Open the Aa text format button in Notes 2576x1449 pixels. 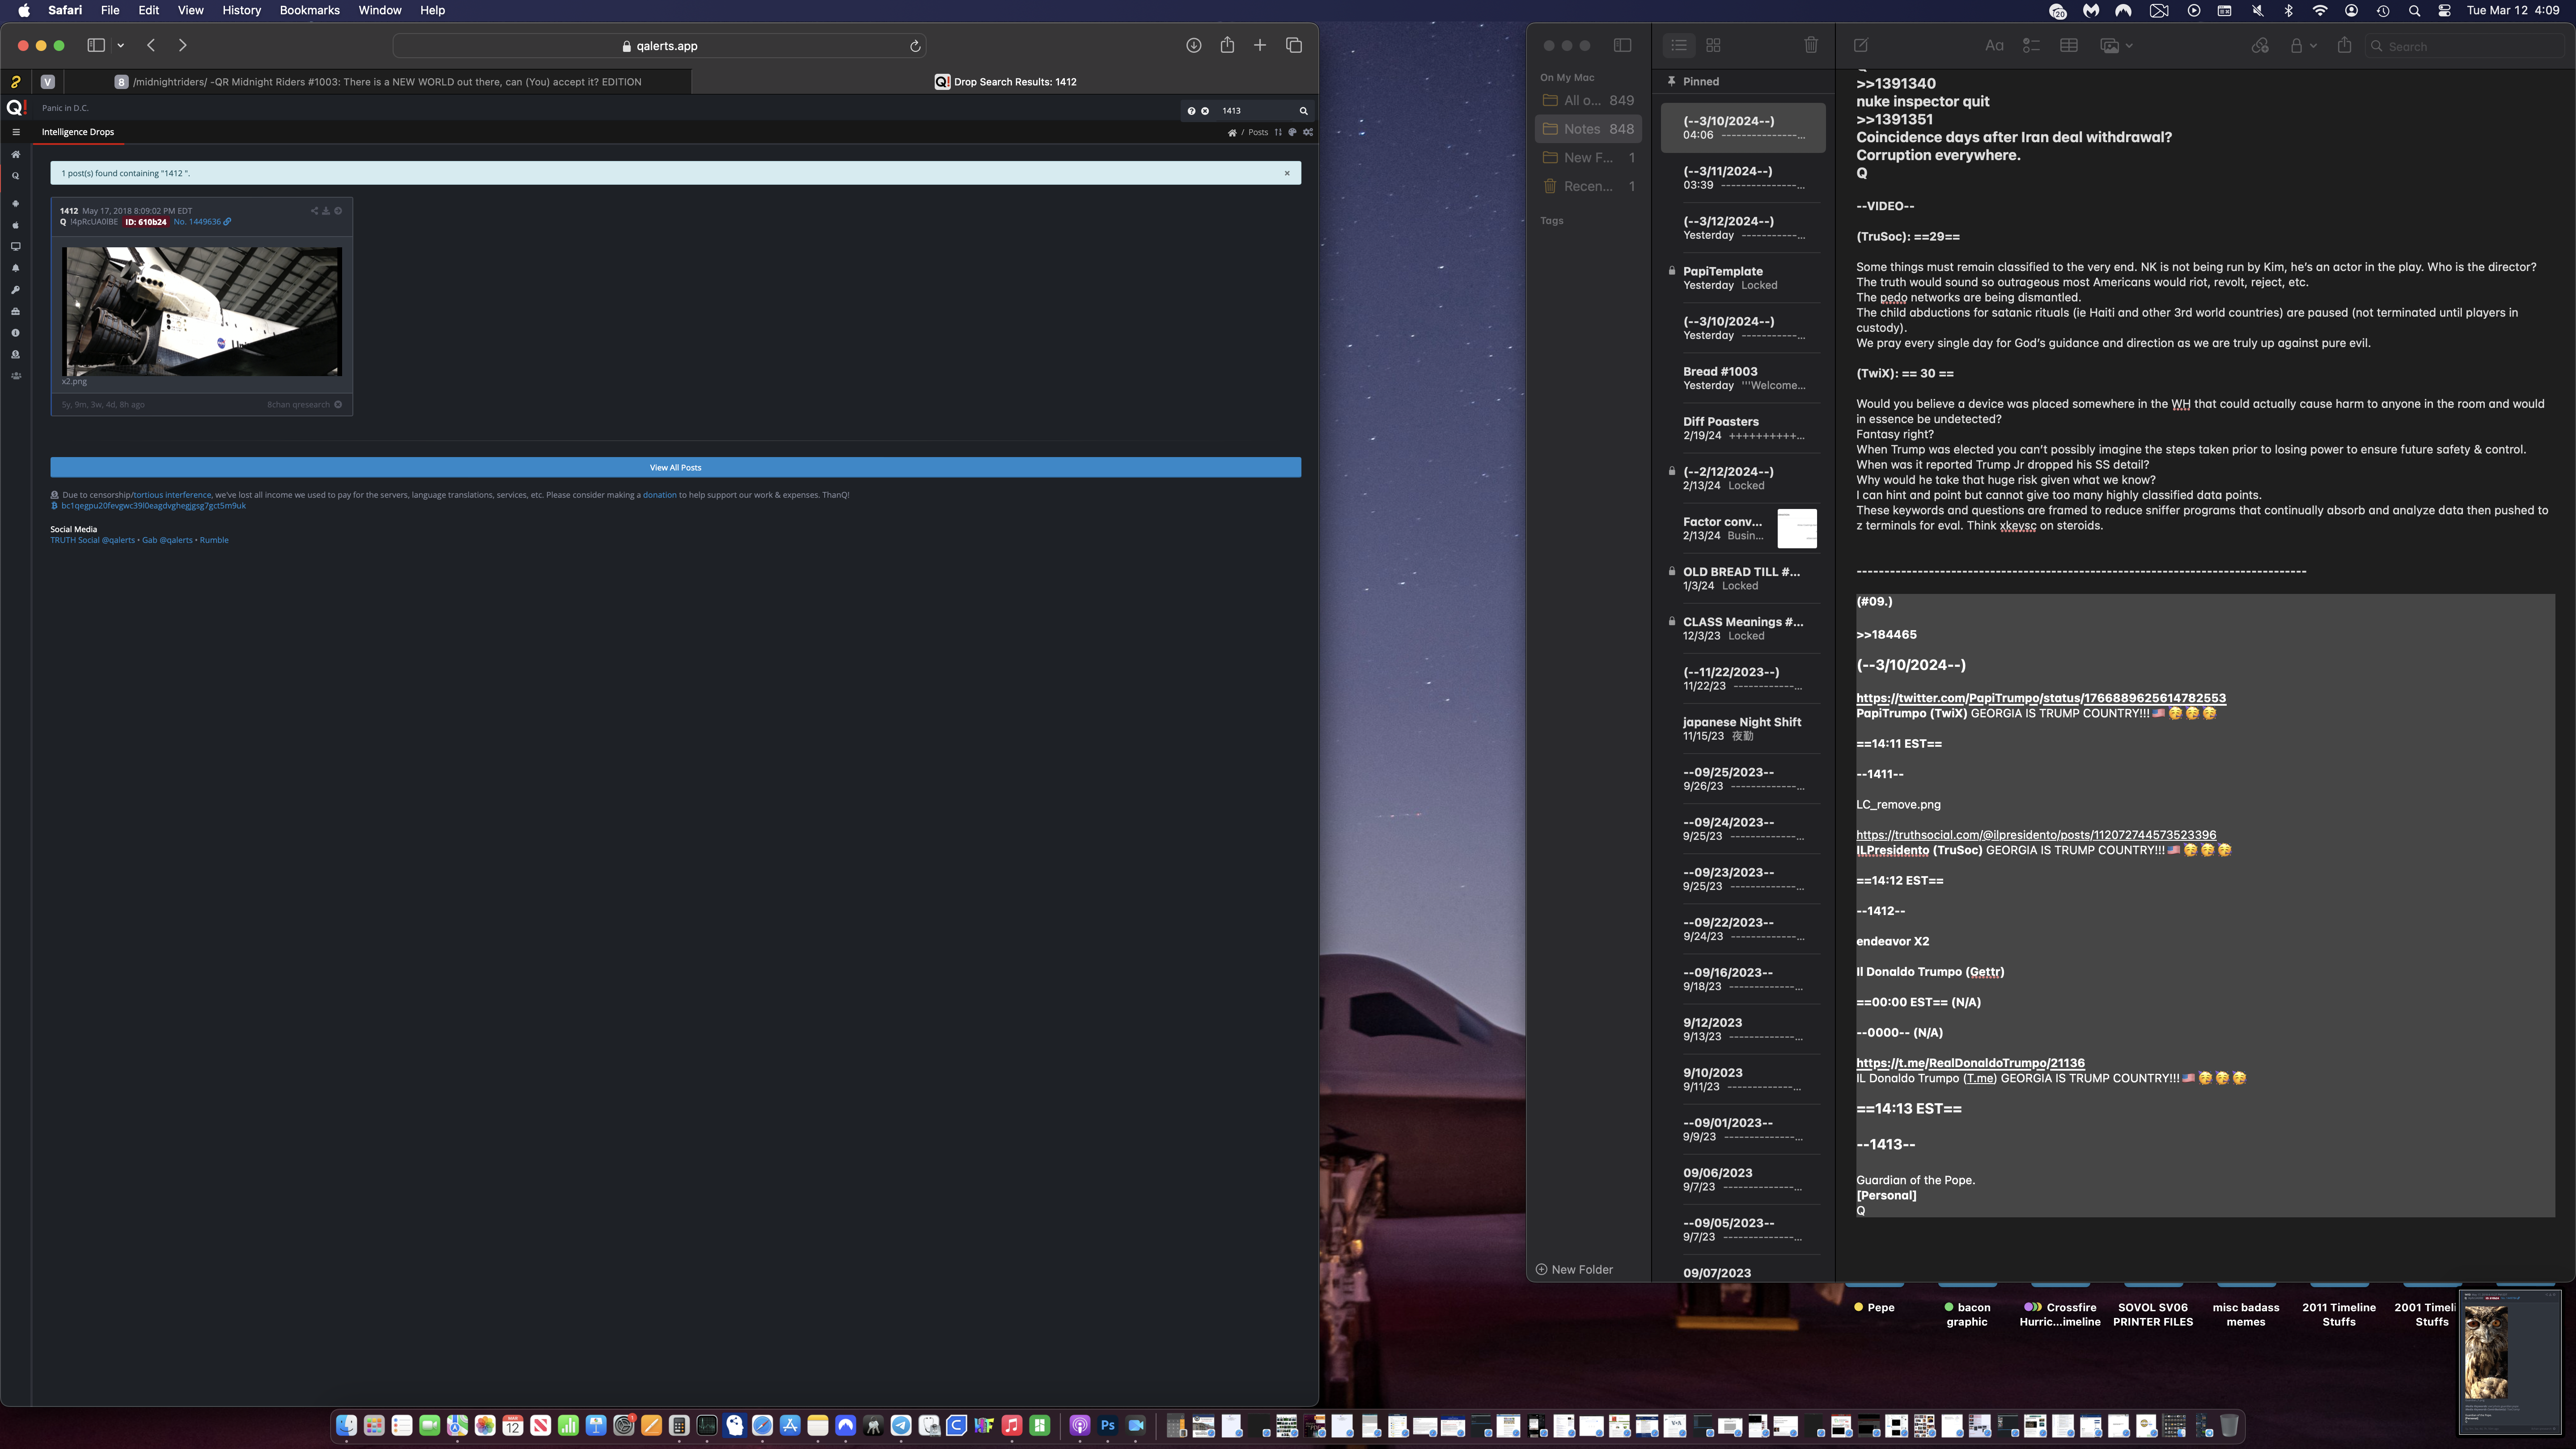point(1994,45)
